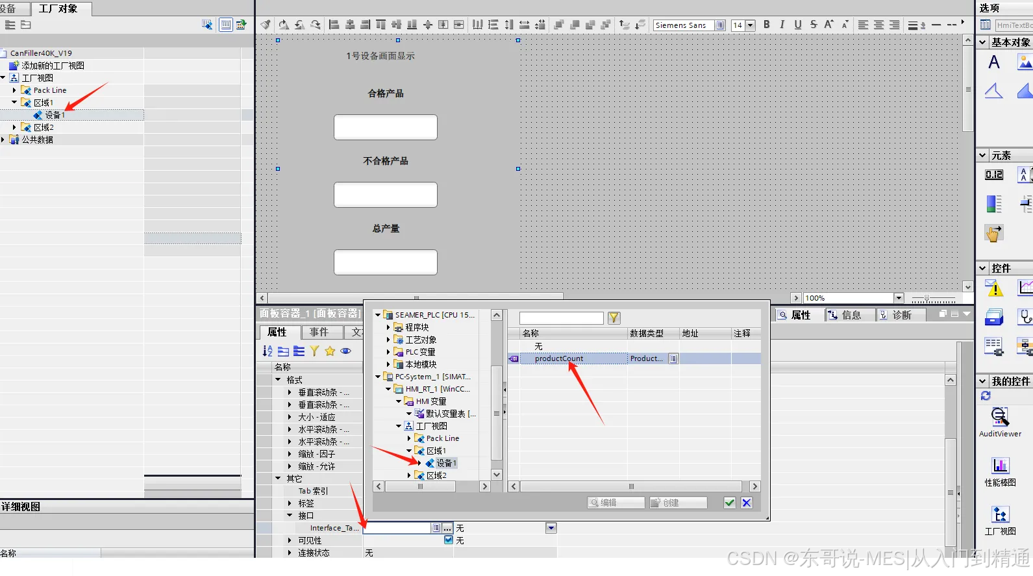
Task: Expand the Pack Line node in left tree
Action: coord(14,90)
